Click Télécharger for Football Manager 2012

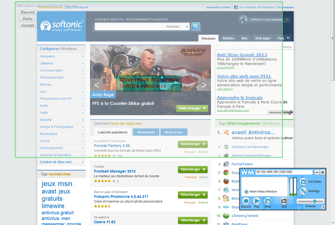pyautogui.click(x=193, y=169)
